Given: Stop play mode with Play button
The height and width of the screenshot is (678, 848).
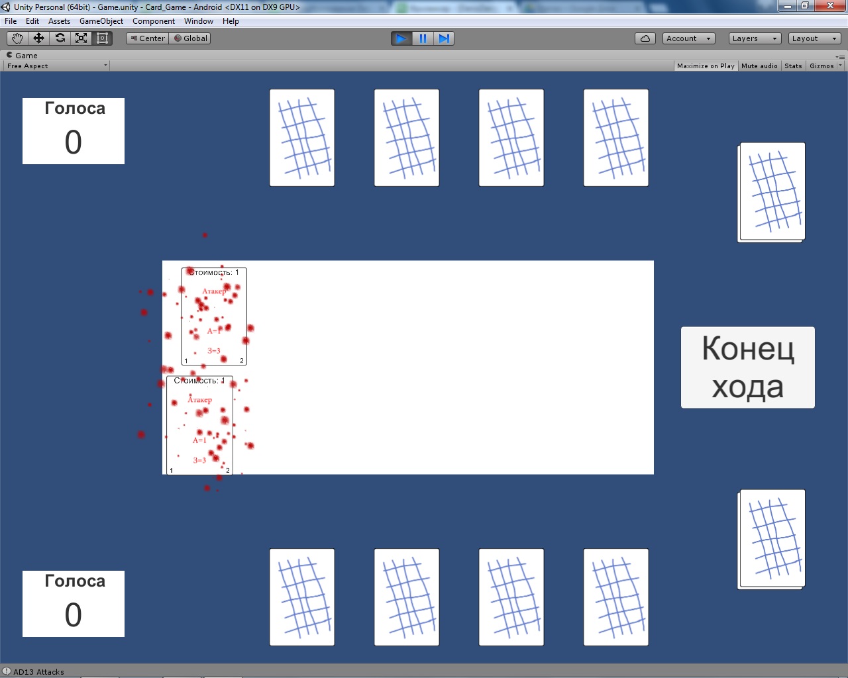Looking at the screenshot, I should pos(401,38).
